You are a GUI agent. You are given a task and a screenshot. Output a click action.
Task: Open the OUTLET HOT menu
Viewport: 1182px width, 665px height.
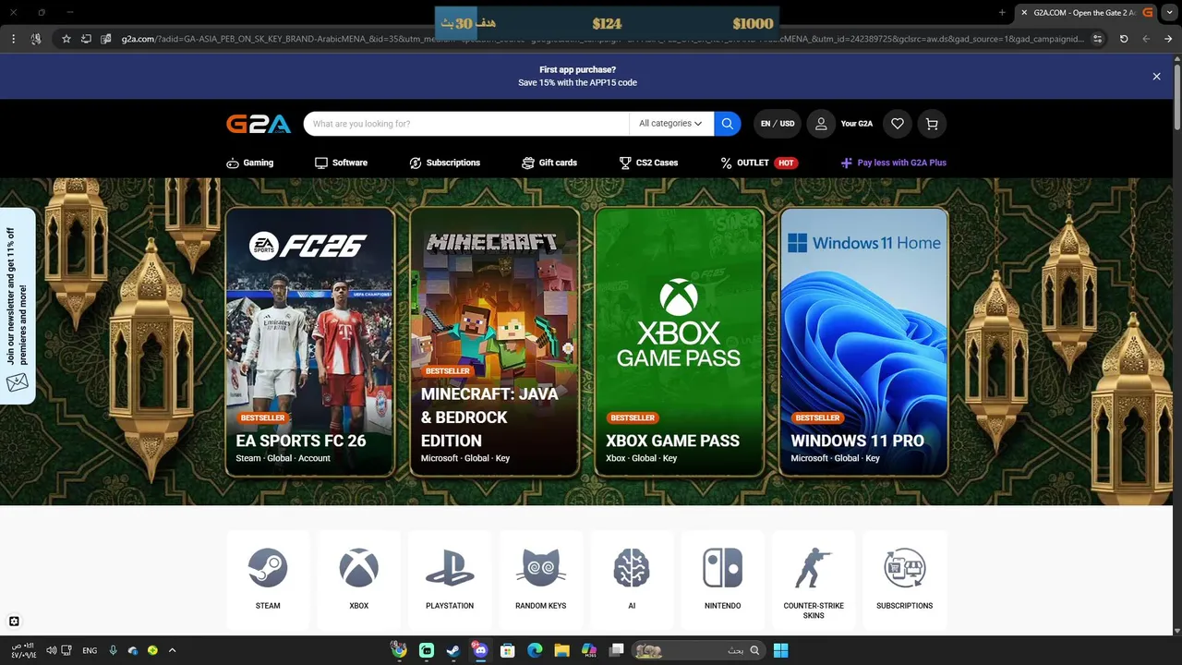point(759,163)
